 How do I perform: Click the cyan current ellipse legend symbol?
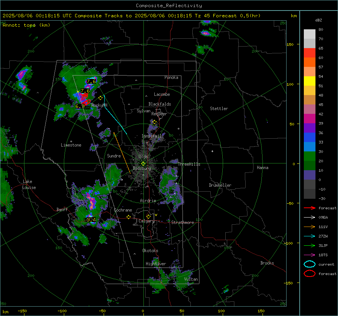tap(309, 264)
